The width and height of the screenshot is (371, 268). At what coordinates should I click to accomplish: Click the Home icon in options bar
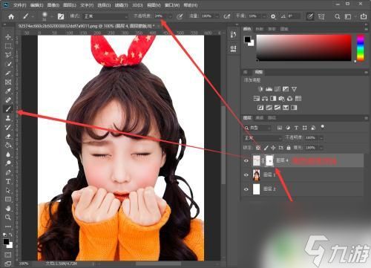[x=11, y=16]
